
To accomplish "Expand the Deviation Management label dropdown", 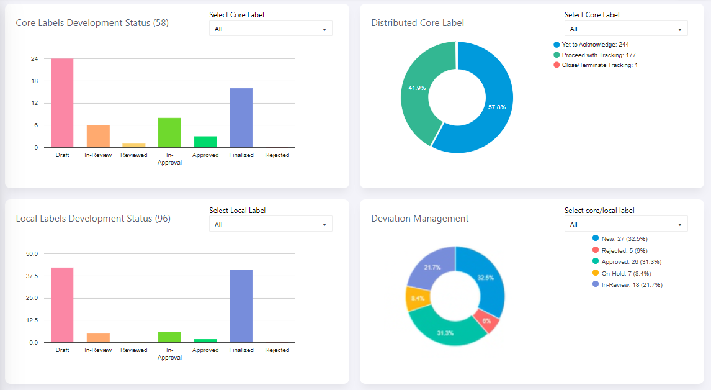I will pyautogui.click(x=625, y=224).
